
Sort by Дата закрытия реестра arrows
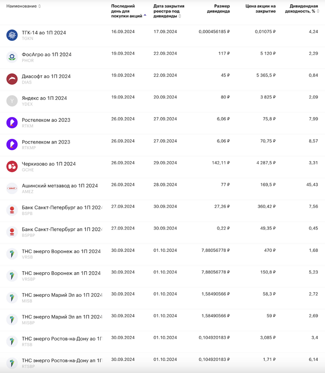pyautogui.click(x=180, y=16)
